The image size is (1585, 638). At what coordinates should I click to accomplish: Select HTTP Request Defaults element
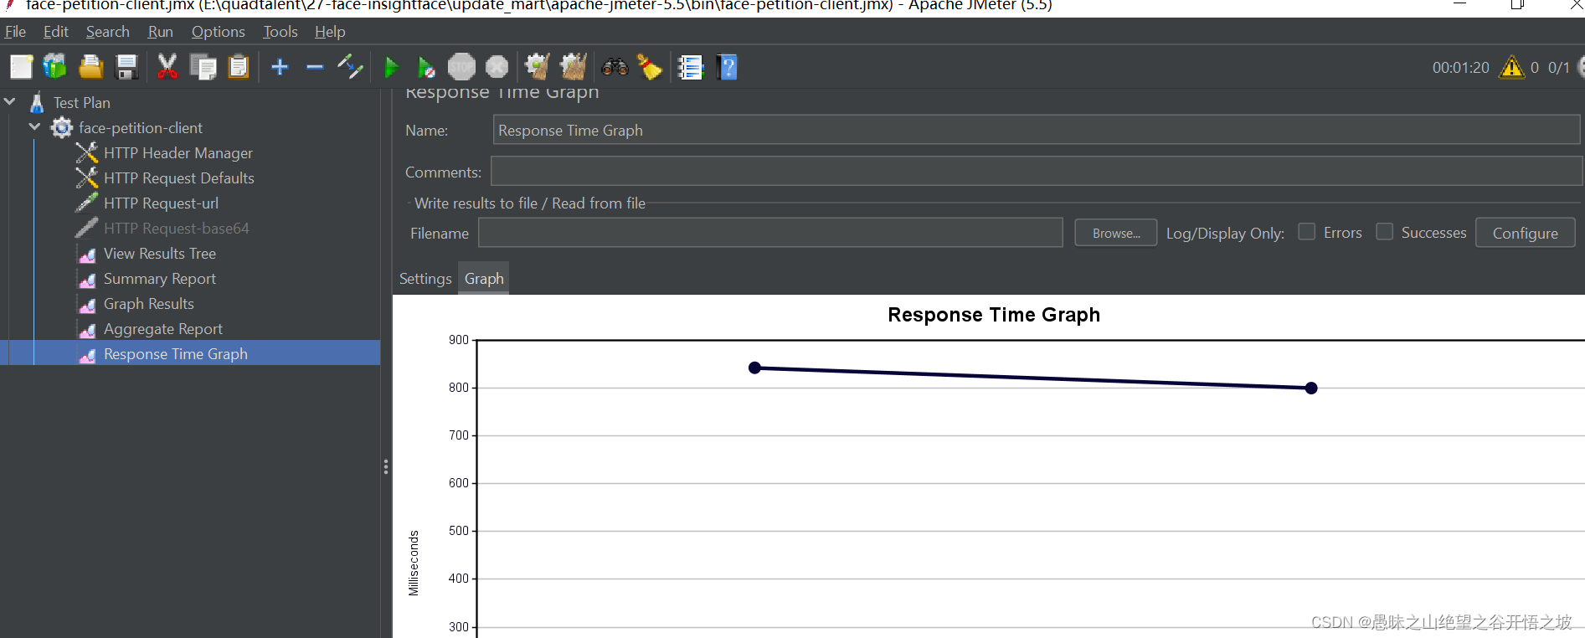point(179,178)
